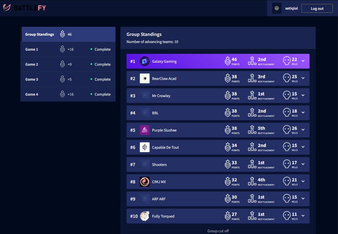
Task: Select the Group Standings sidebar tab
Action: 68,34
